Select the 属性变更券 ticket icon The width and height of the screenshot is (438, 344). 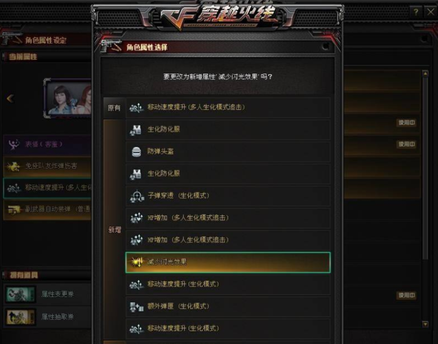21,294
